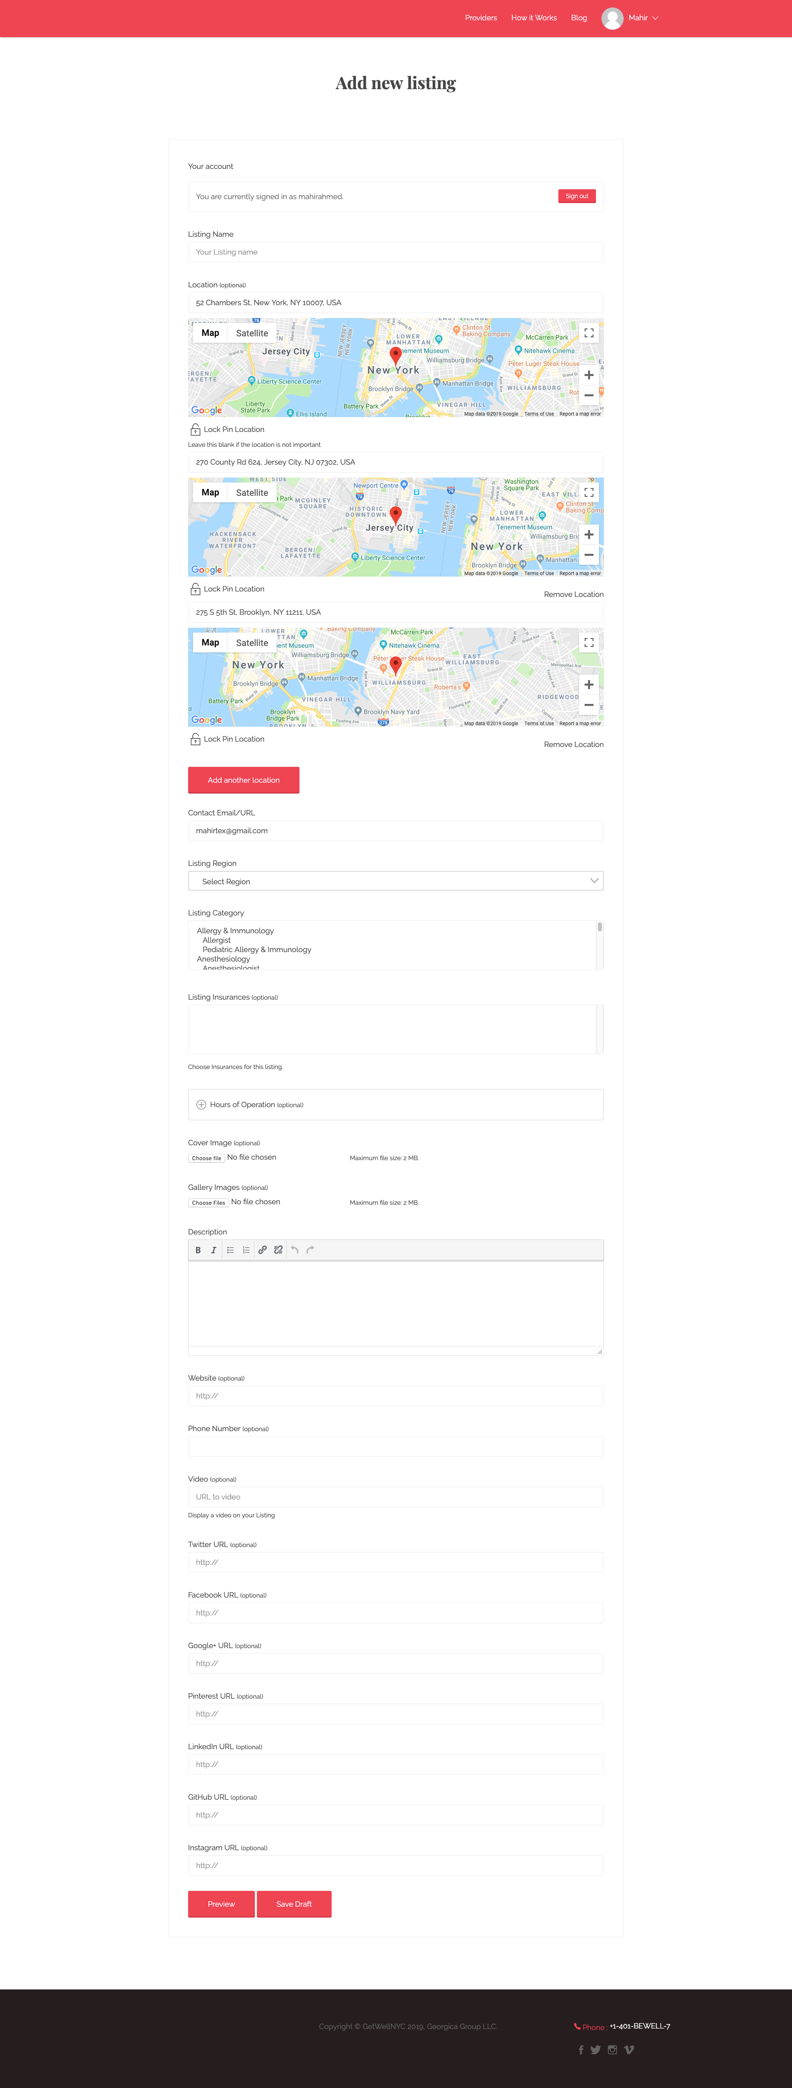Viewport: 792px width, 2088px height.
Task: Focus the Video URL input field
Action: coord(395,1497)
